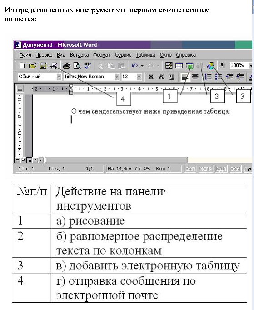Click the Paste clipboard icon
Image resolution: width=254 pixels, height=310 pixels.
click(121, 66)
